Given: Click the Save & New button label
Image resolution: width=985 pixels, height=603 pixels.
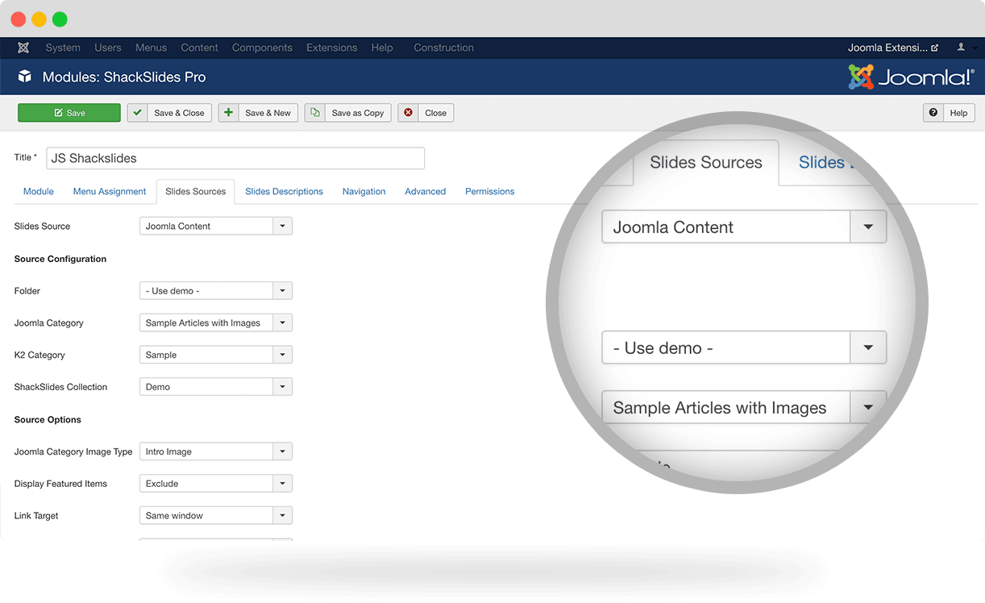Looking at the screenshot, I should tap(268, 113).
